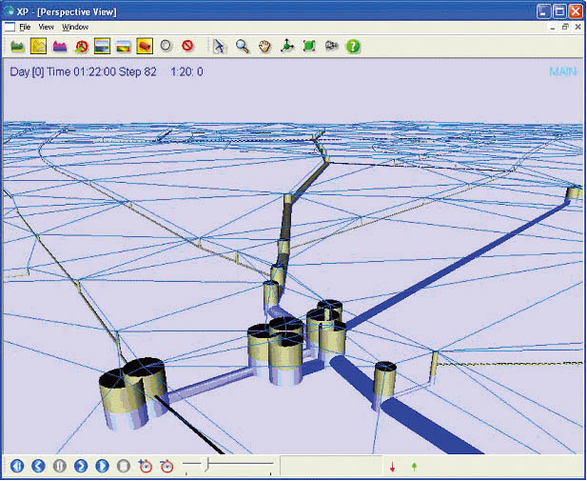Click the purple surface icon in toolbar
587x481 pixels.
pos(59,46)
